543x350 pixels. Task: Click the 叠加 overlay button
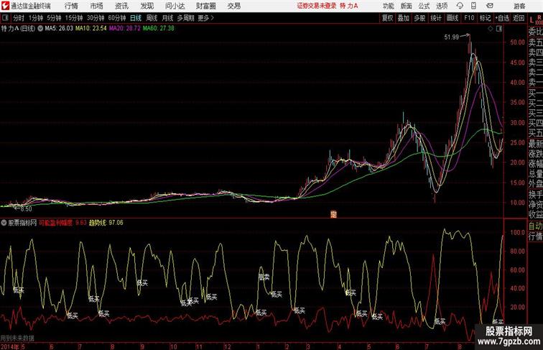point(403,18)
